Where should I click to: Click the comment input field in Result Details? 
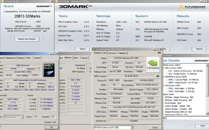(187, 118)
